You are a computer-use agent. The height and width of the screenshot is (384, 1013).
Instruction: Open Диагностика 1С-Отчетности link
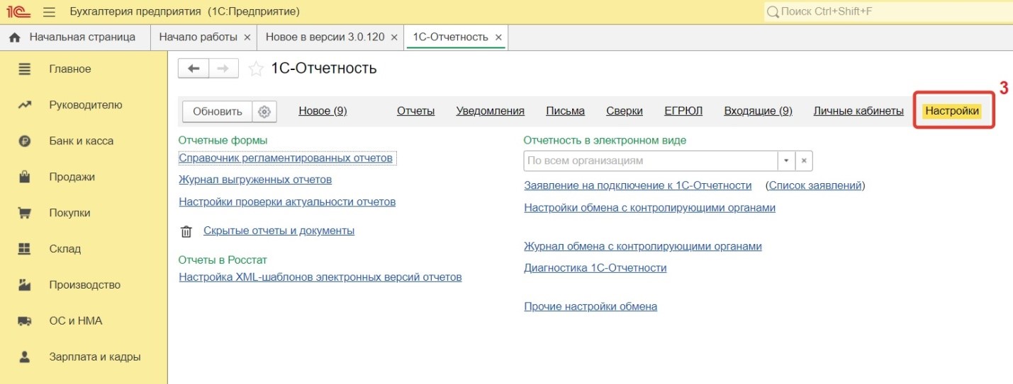(x=595, y=268)
